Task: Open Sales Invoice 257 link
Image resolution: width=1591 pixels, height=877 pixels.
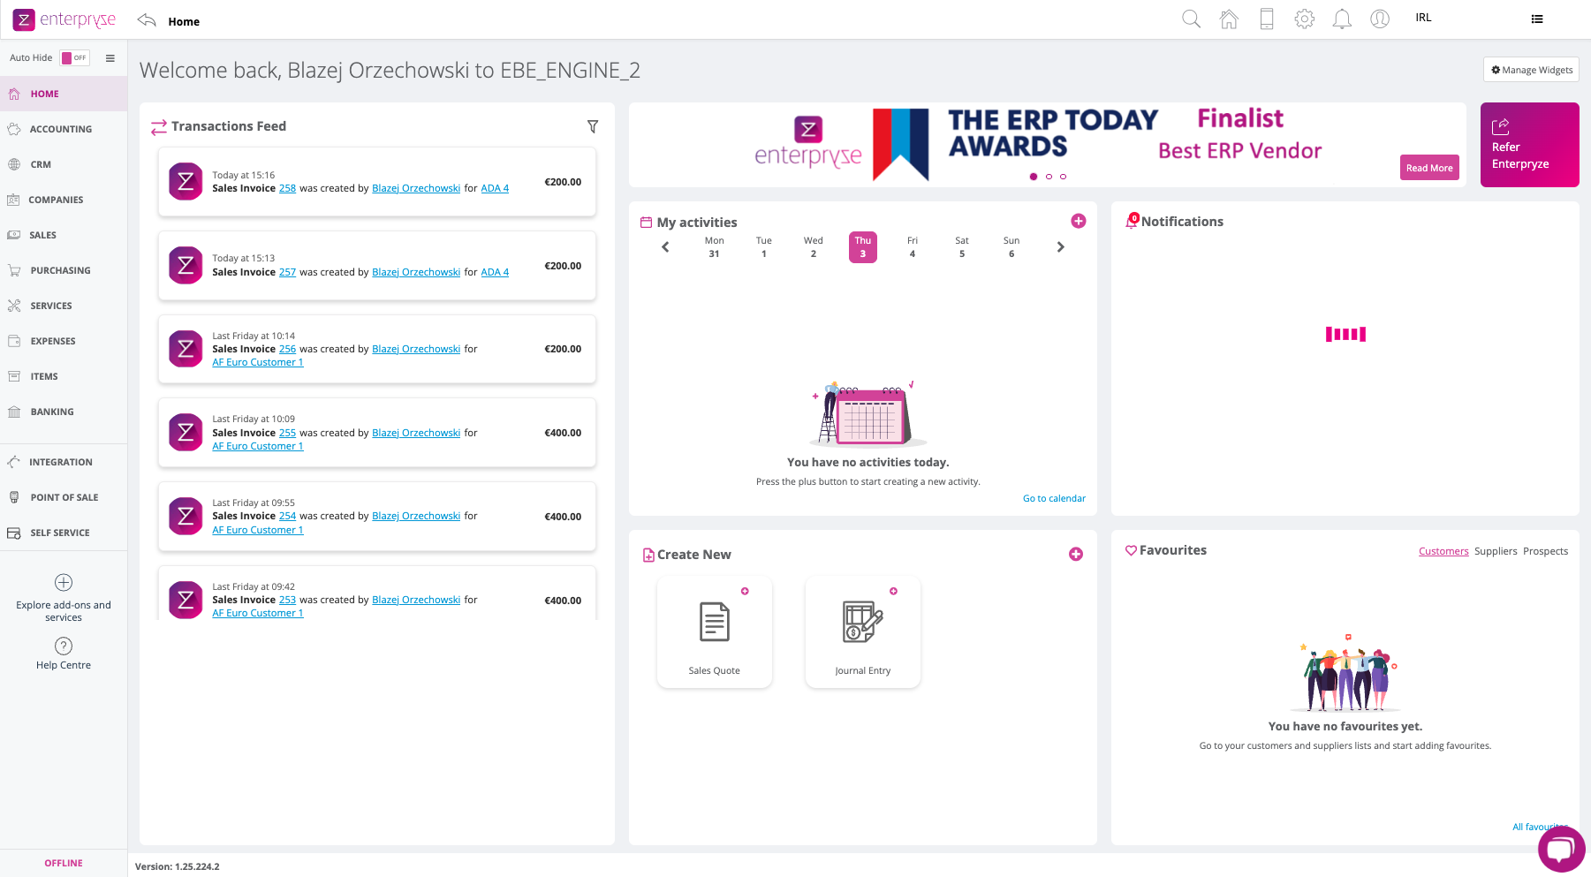Action: [x=287, y=272]
